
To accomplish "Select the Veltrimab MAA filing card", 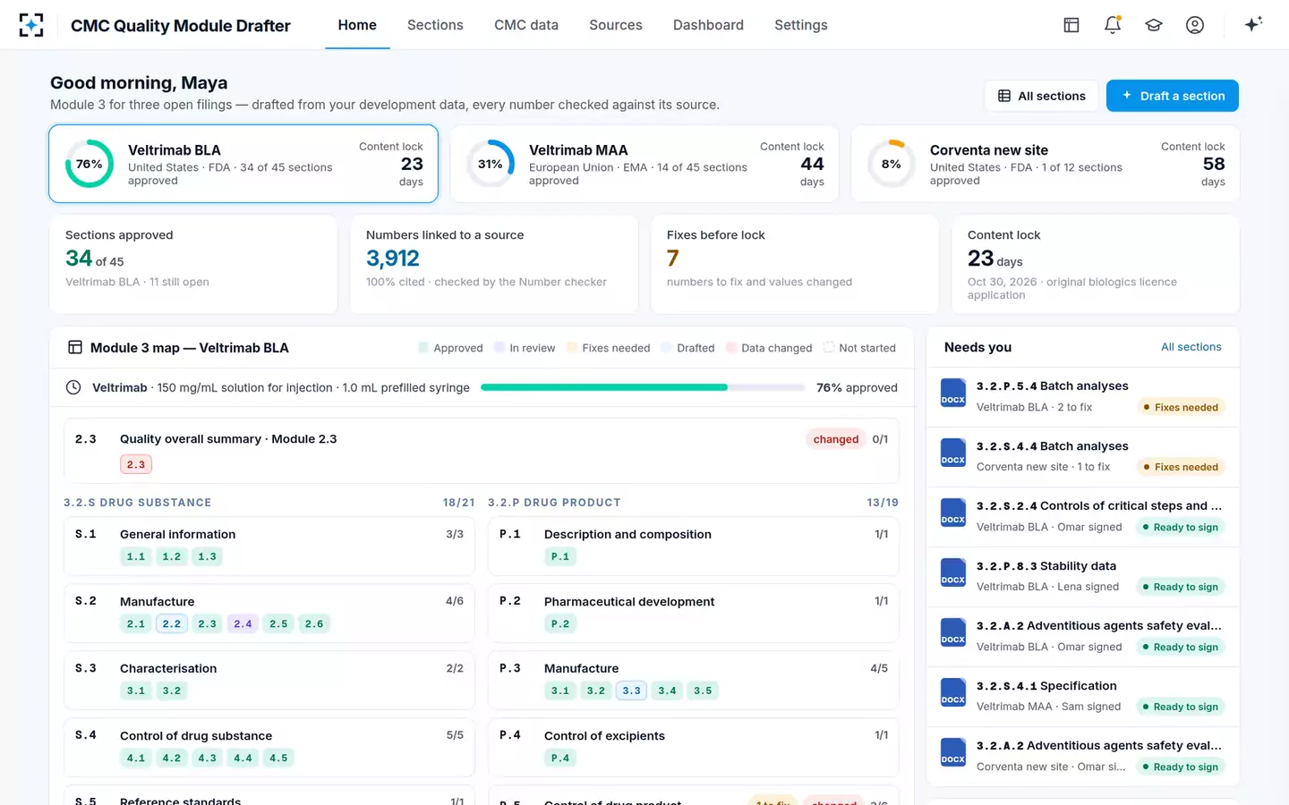I will pos(644,164).
